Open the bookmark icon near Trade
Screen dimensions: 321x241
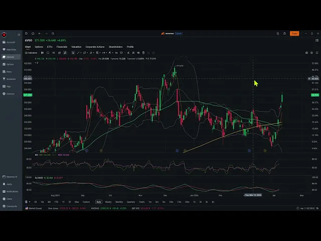pyautogui.click(x=278, y=34)
